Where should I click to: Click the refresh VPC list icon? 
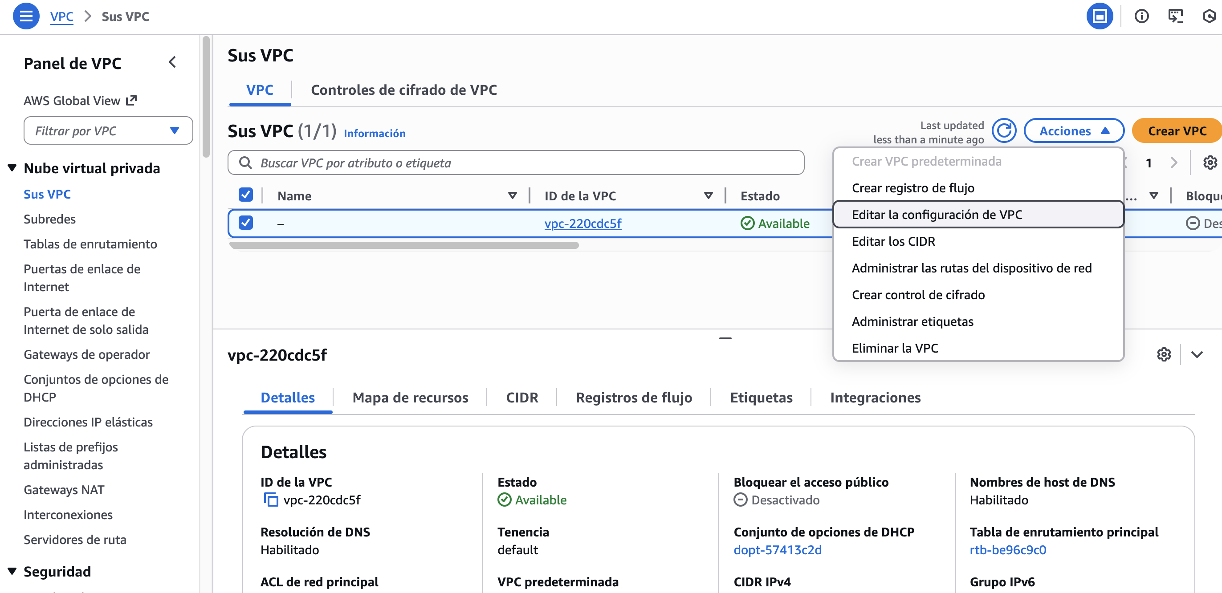pos(1004,130)
